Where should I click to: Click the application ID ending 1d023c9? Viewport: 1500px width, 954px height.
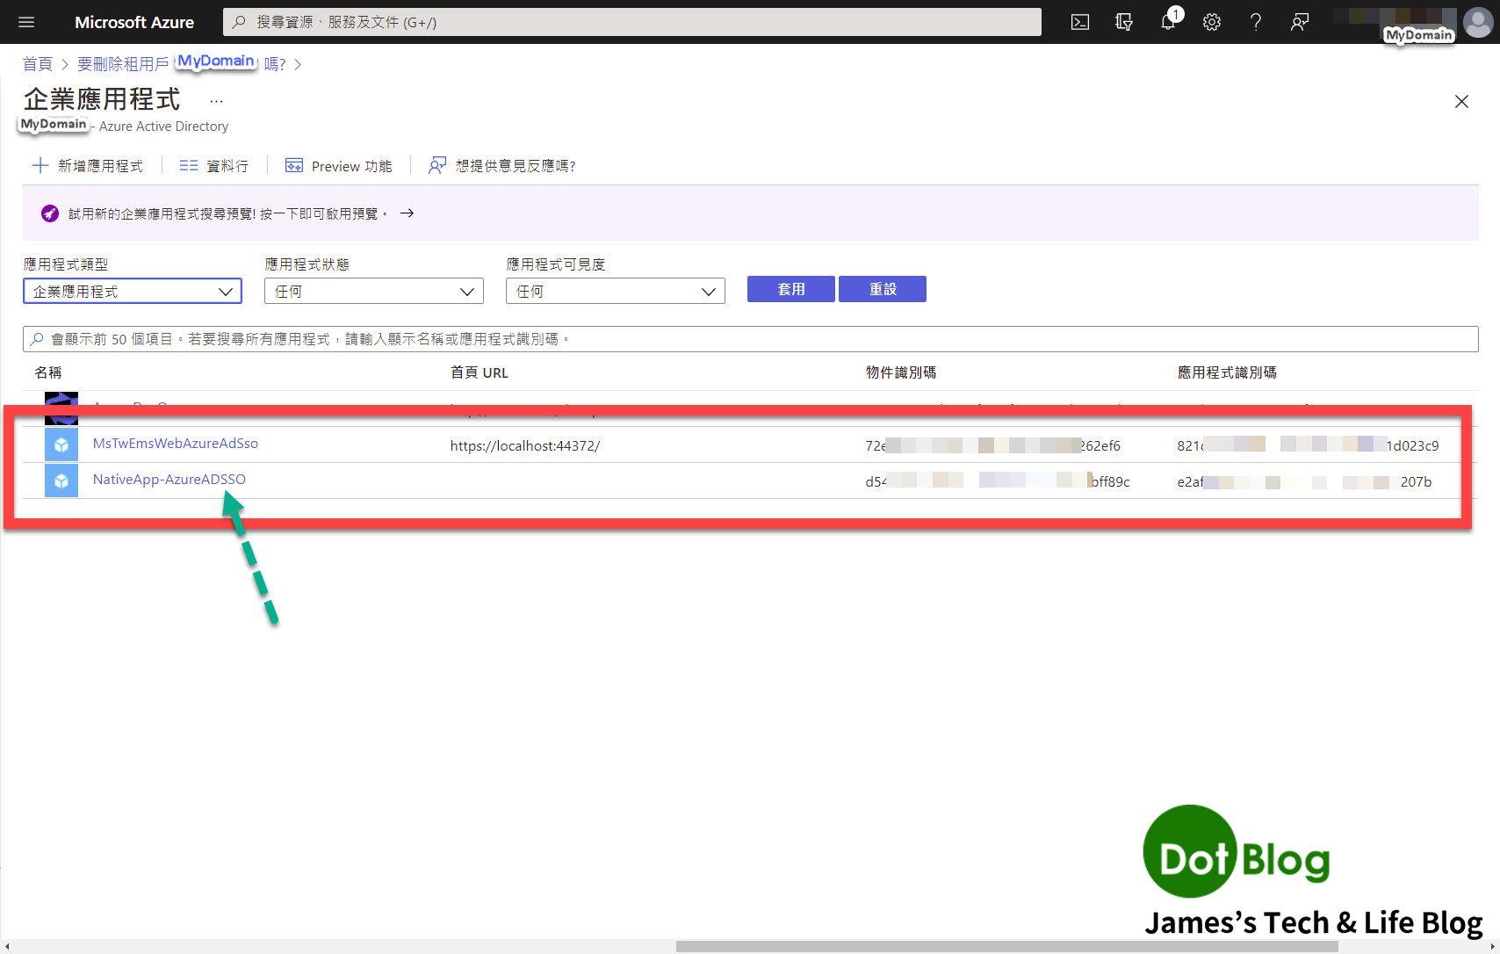(1308, 445)
